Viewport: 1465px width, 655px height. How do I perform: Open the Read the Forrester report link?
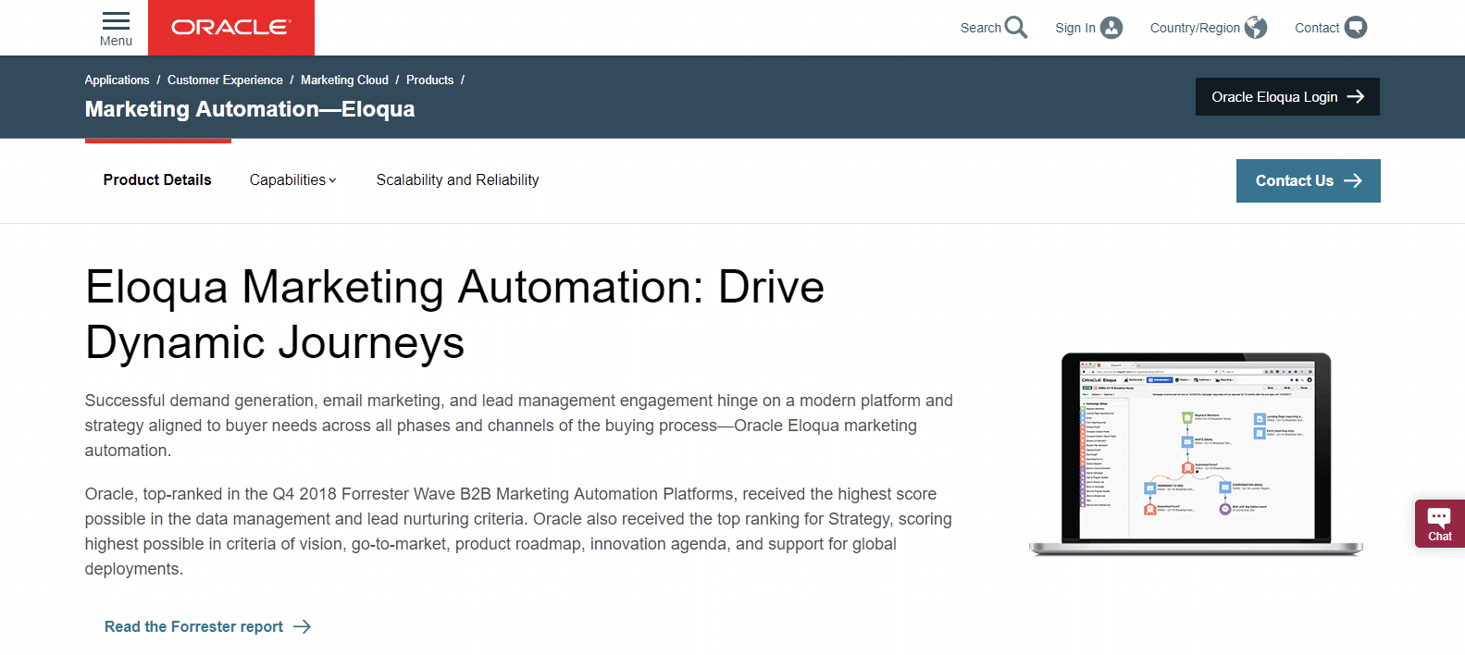(x=207, y=627)
